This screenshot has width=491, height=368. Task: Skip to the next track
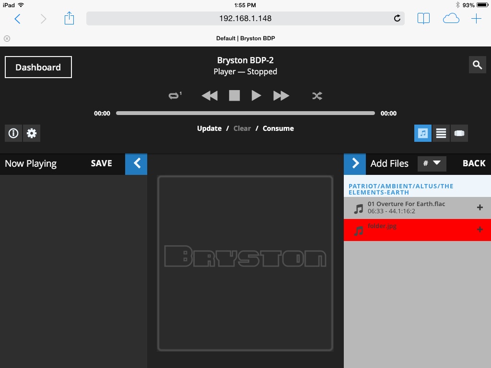[x=281, y=95]
